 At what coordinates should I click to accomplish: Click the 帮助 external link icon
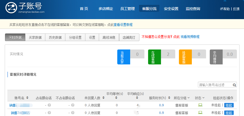221,9
